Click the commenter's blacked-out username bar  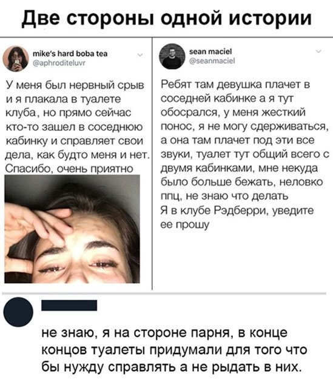click(69, 305)
